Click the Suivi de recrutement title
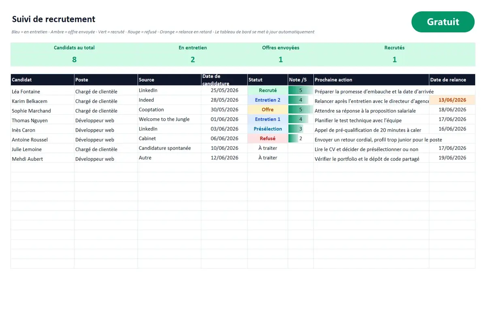Image resolution: width=486 pixels, height=324 pixels. coord(53,19)
